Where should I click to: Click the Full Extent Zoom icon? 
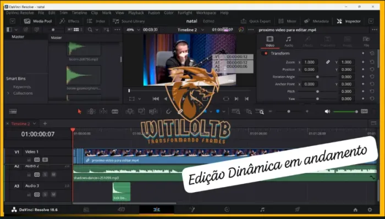point(236,112)
